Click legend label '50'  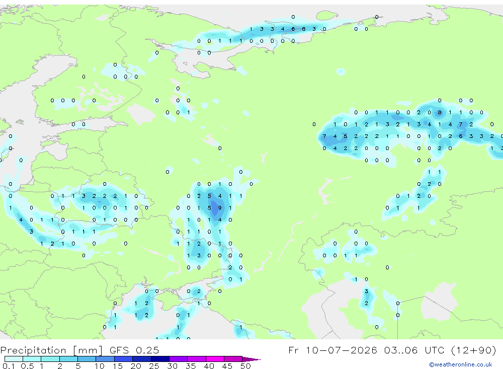[245, 366]
